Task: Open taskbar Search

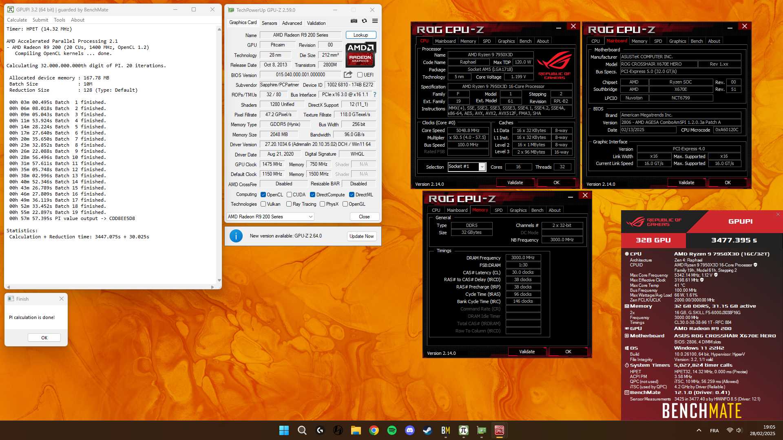Action: tap(302, 430)
